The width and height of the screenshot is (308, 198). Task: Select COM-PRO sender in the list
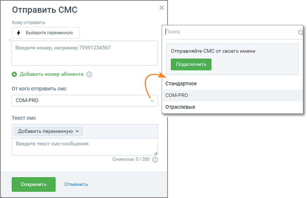(233, 96)
